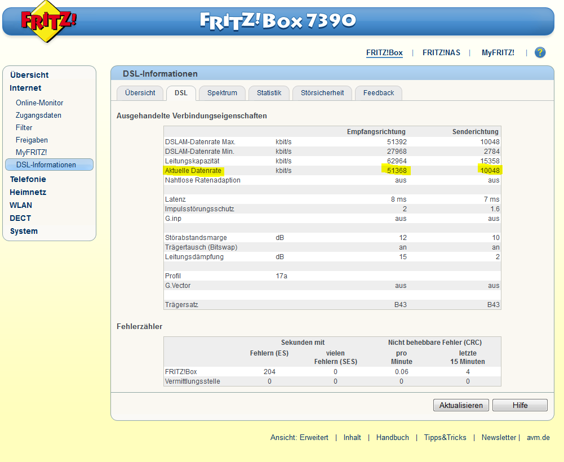Click the G.inp row label
Image resolution: width=564 pixels, height=462 pixels.
(x=173, y=219)
